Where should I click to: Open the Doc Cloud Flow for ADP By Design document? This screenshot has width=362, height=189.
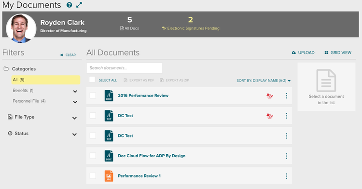(152, 156)
